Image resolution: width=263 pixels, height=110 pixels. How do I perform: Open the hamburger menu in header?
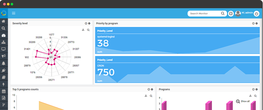click(13, 13)
